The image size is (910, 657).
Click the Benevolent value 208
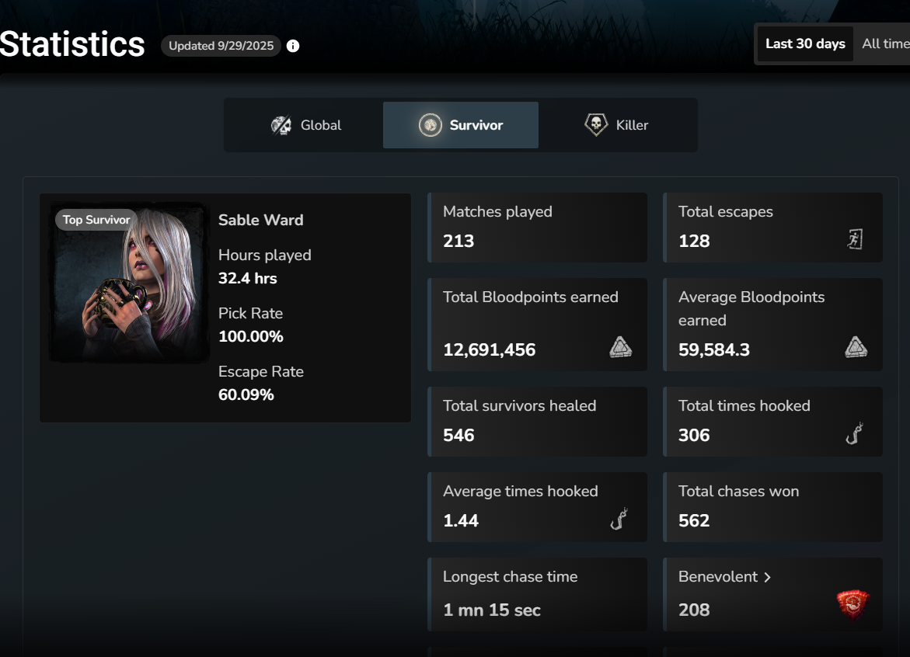[694, 610]
